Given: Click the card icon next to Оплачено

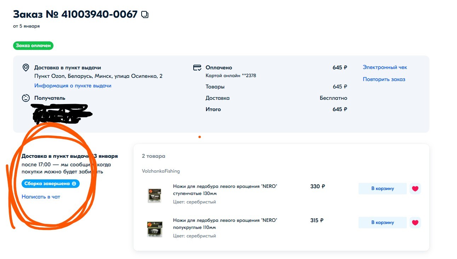Looking at the screenshot, I should [197, 68].
